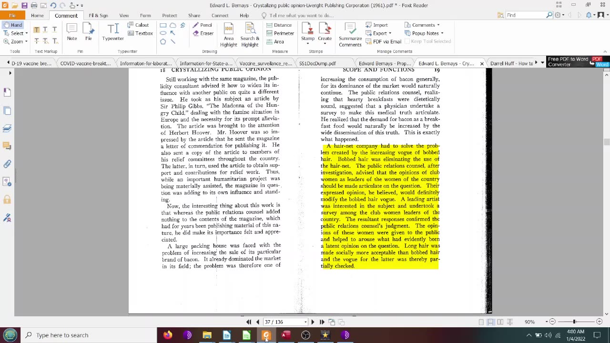Select the Cloud drawing shape
The height and width of the screenshot is (343, 610).
point(173,25)
